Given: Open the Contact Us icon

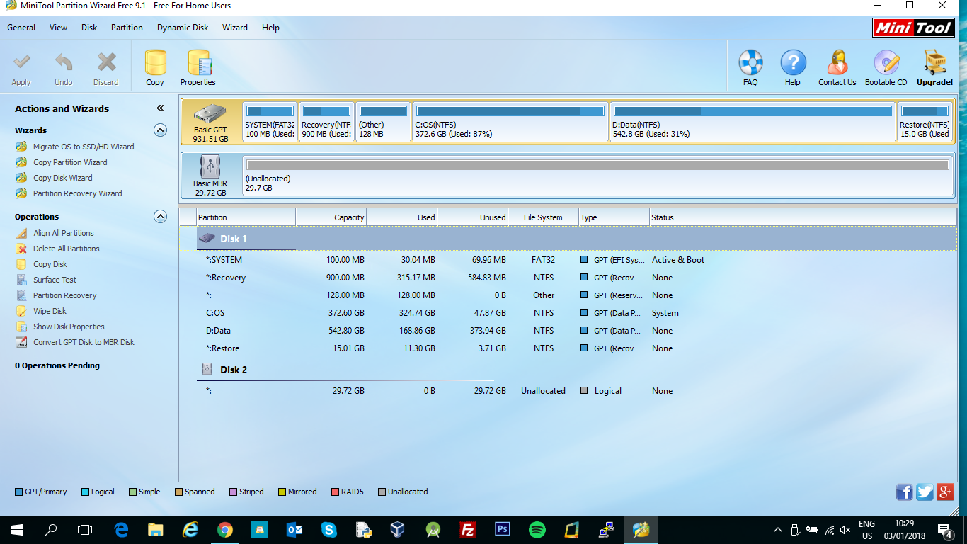Looking at the screenshot, I should tap(837, 62).
